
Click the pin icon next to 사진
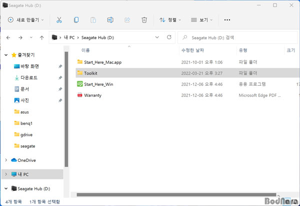tap(60, 100)
